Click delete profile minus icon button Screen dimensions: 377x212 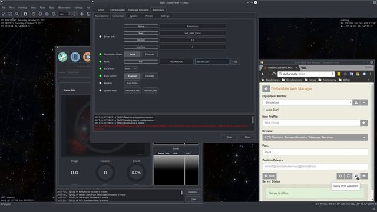point(364,102)
